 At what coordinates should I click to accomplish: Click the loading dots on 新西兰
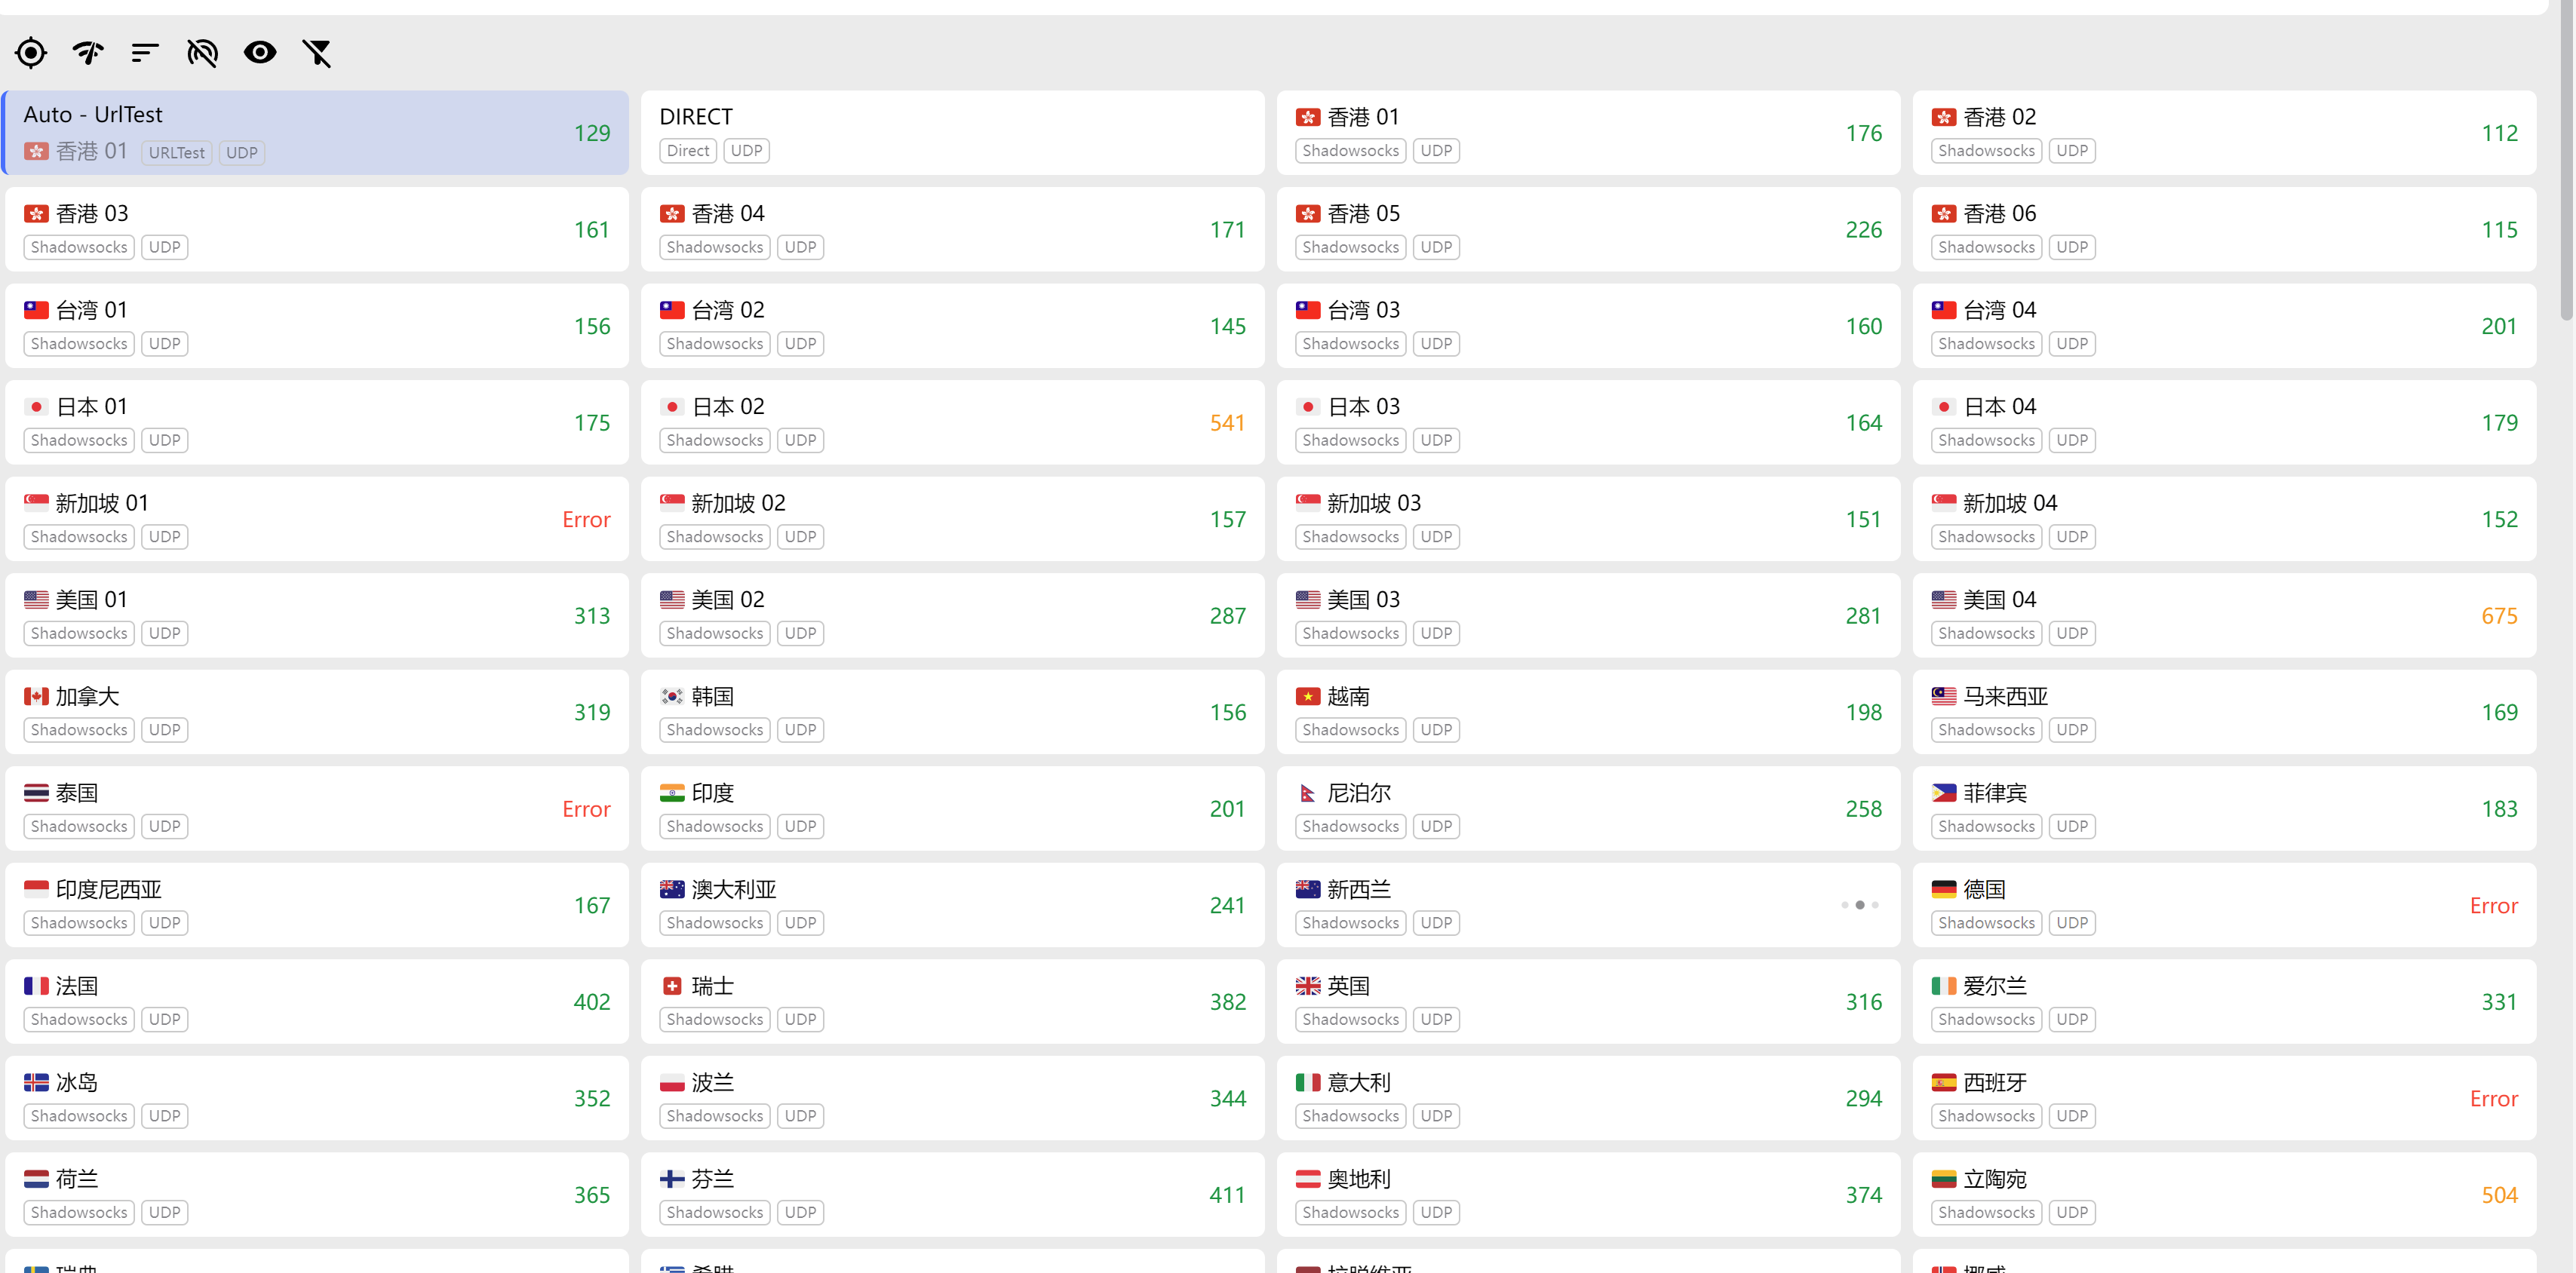tap(1859, 905)
